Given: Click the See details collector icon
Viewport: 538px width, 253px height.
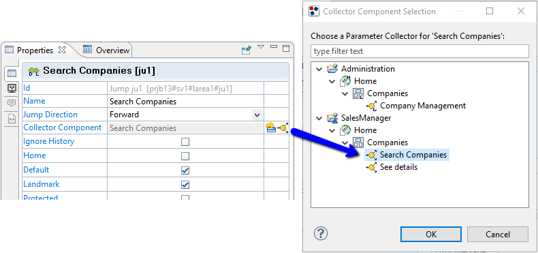Looking at the screenshot, I should [x=372, y=167].
